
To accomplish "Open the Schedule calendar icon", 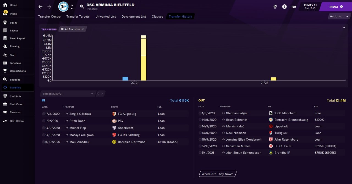I will pyautogui.click(x=5, y=63).
